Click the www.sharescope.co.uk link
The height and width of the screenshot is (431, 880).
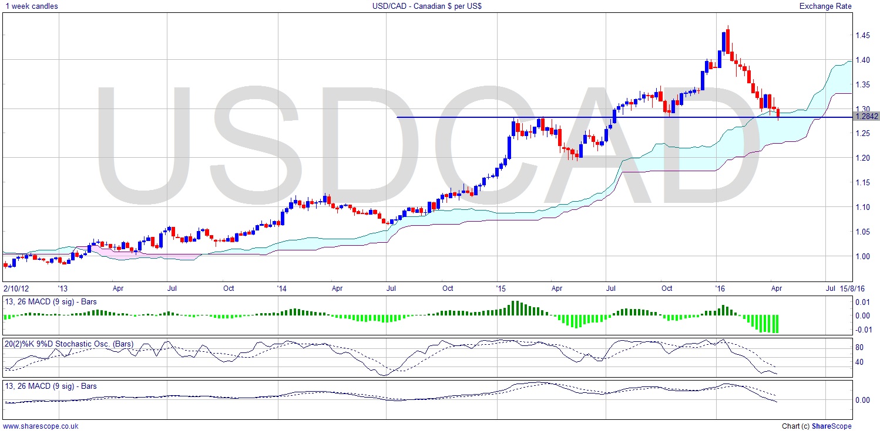coord(41,426)
